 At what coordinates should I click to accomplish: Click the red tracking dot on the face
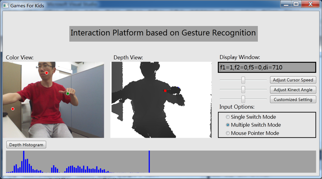coord(46,73)
